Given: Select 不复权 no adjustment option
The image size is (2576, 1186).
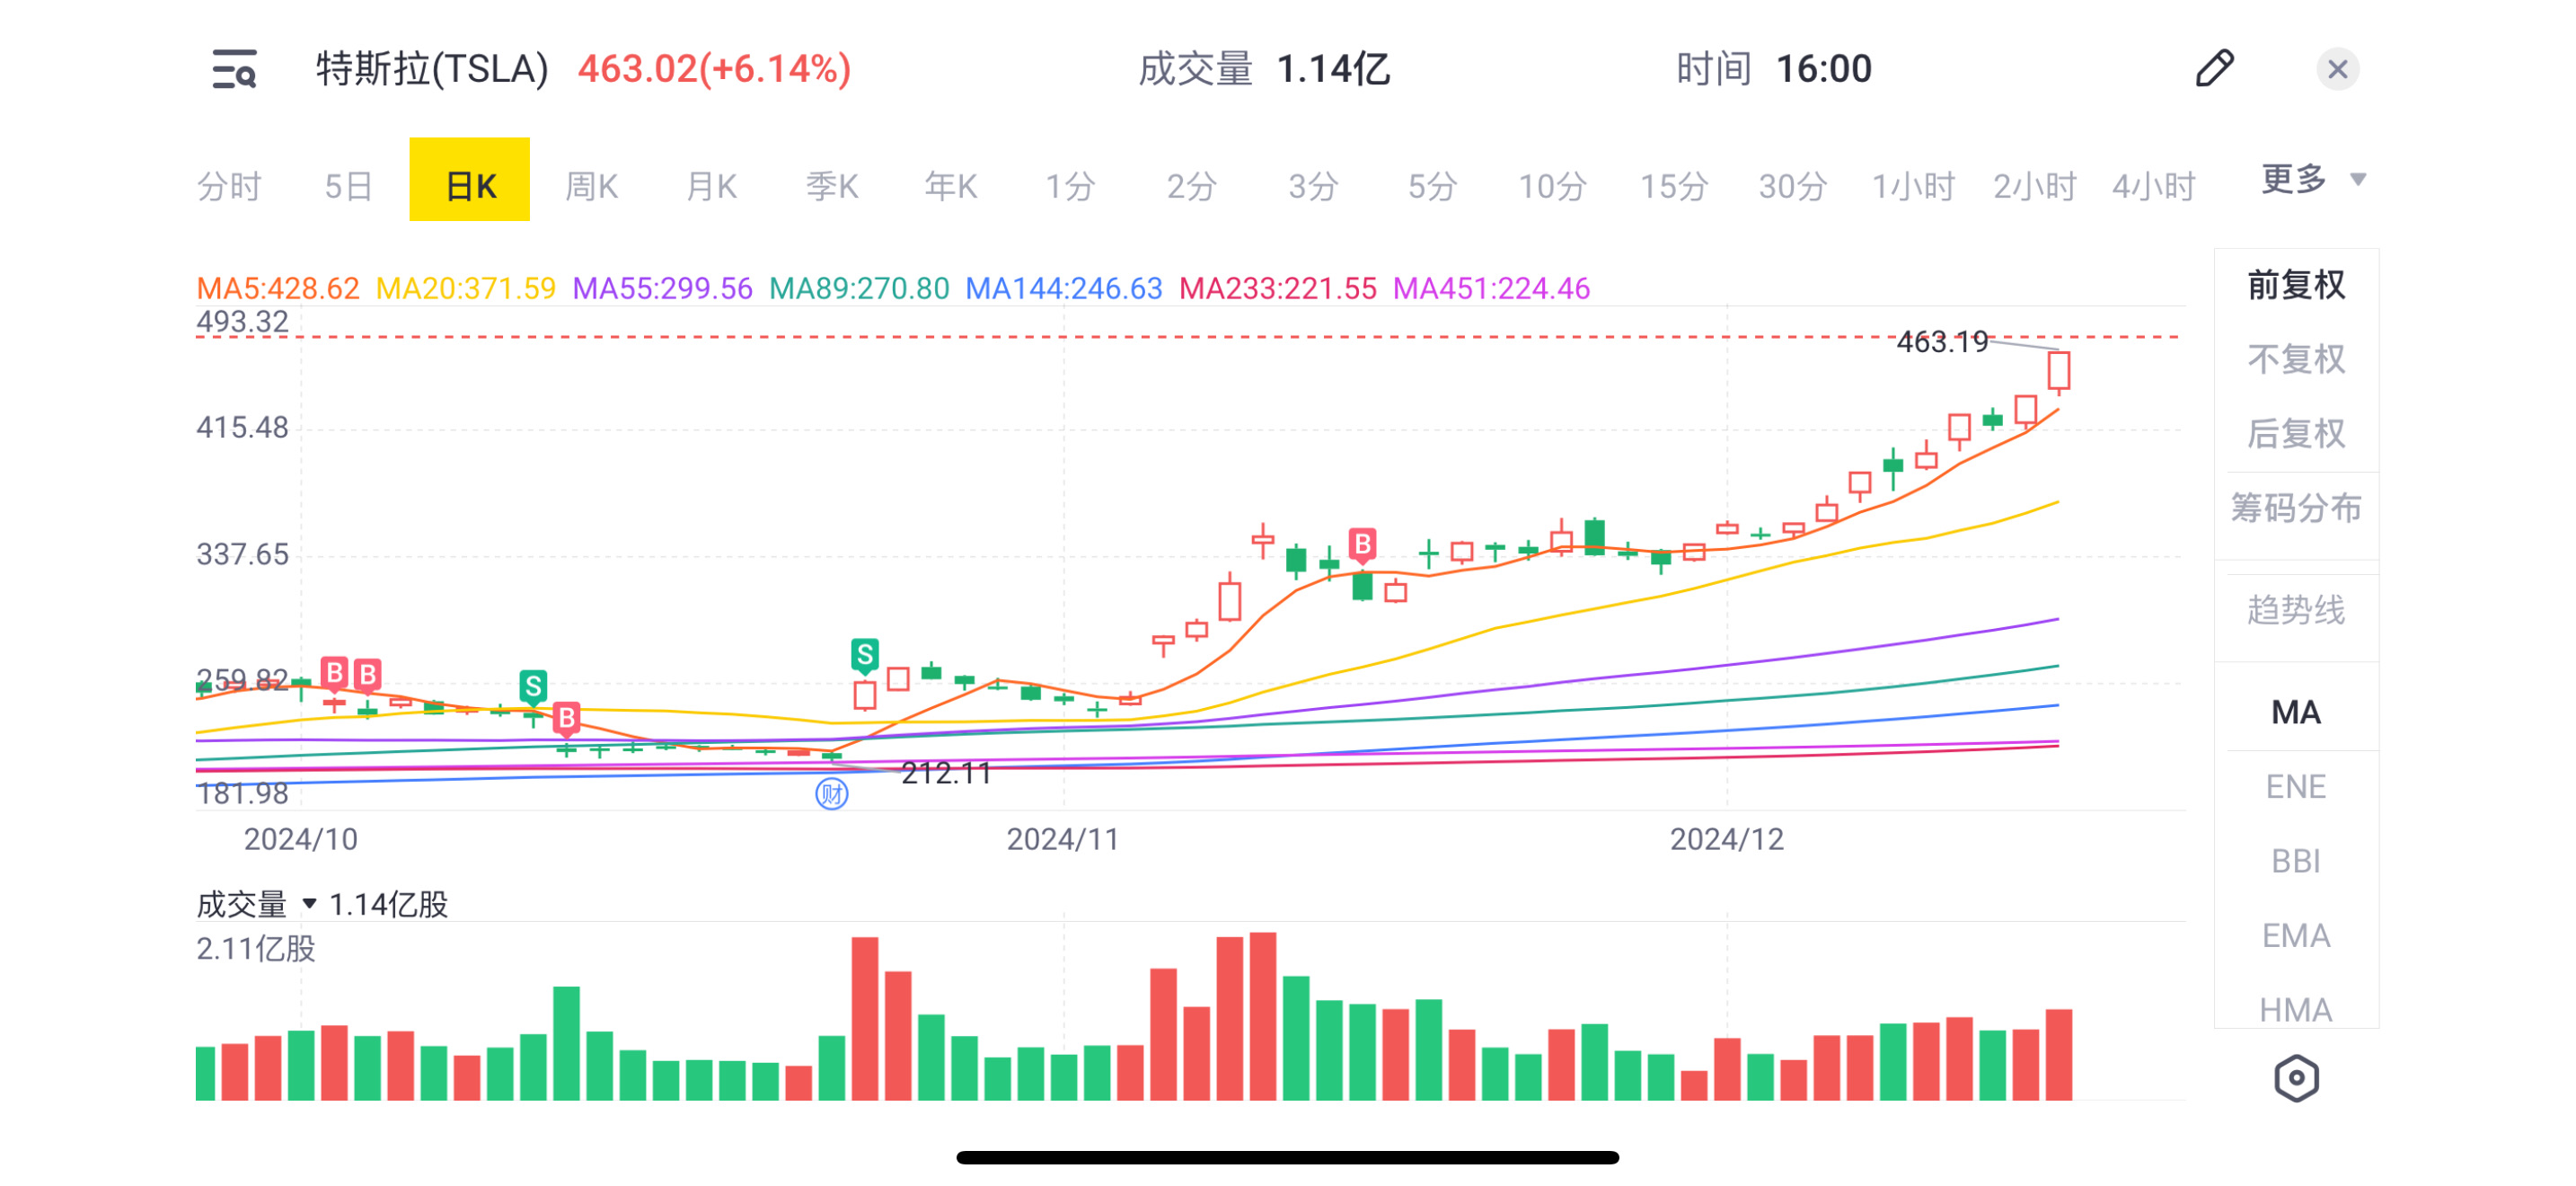Looking at the screenshot, I should point(2296,359).
